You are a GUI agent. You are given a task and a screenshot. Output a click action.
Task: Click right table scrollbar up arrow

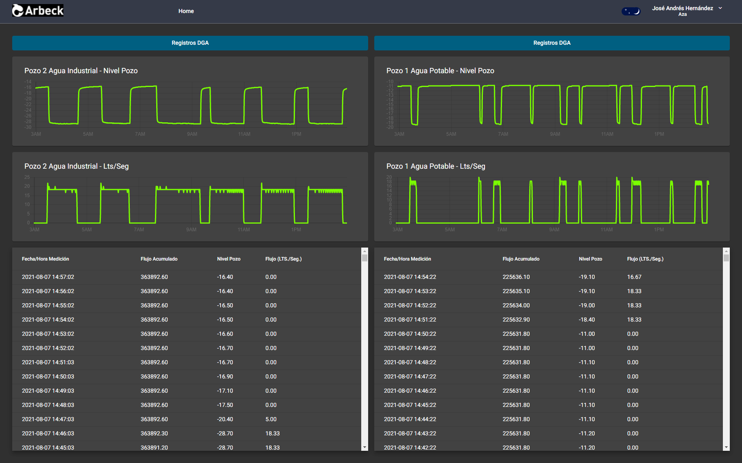pyautogui.click(x=727, y=251)
